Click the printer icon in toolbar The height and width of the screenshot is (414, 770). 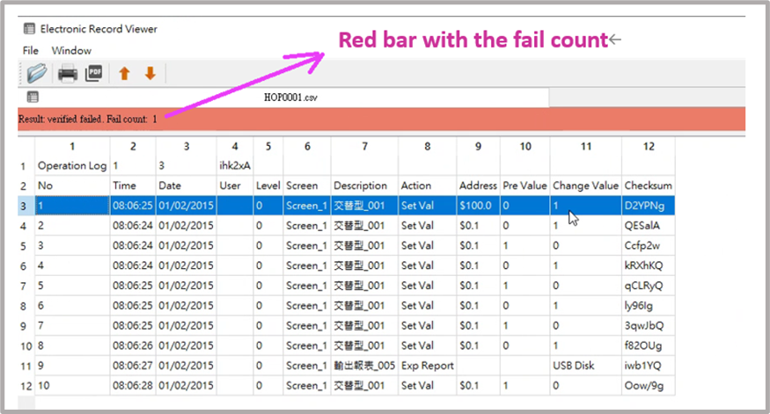click(68, 74)
